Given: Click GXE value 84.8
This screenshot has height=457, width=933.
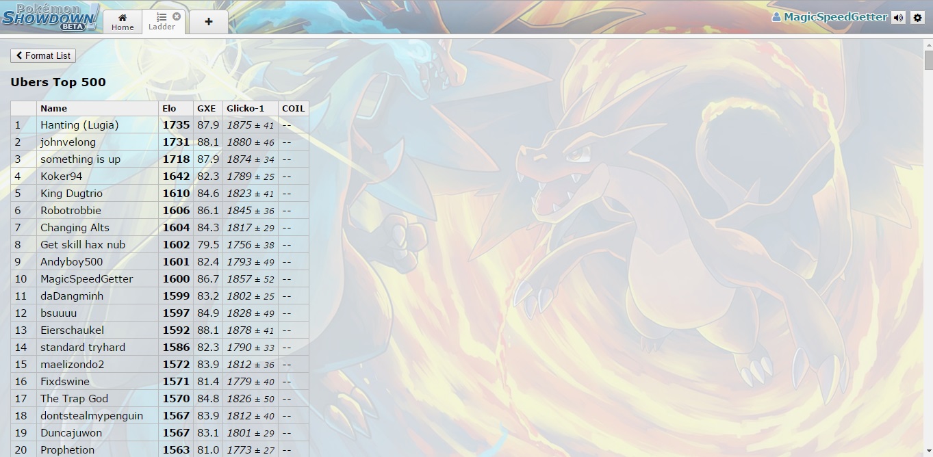Looking at the screenshot, I should point(208,399).
